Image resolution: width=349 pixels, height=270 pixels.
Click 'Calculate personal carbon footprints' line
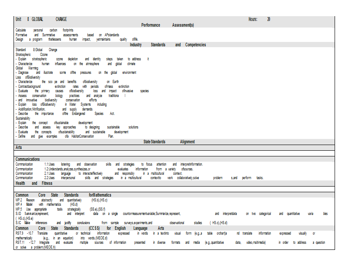click(44, 30)
